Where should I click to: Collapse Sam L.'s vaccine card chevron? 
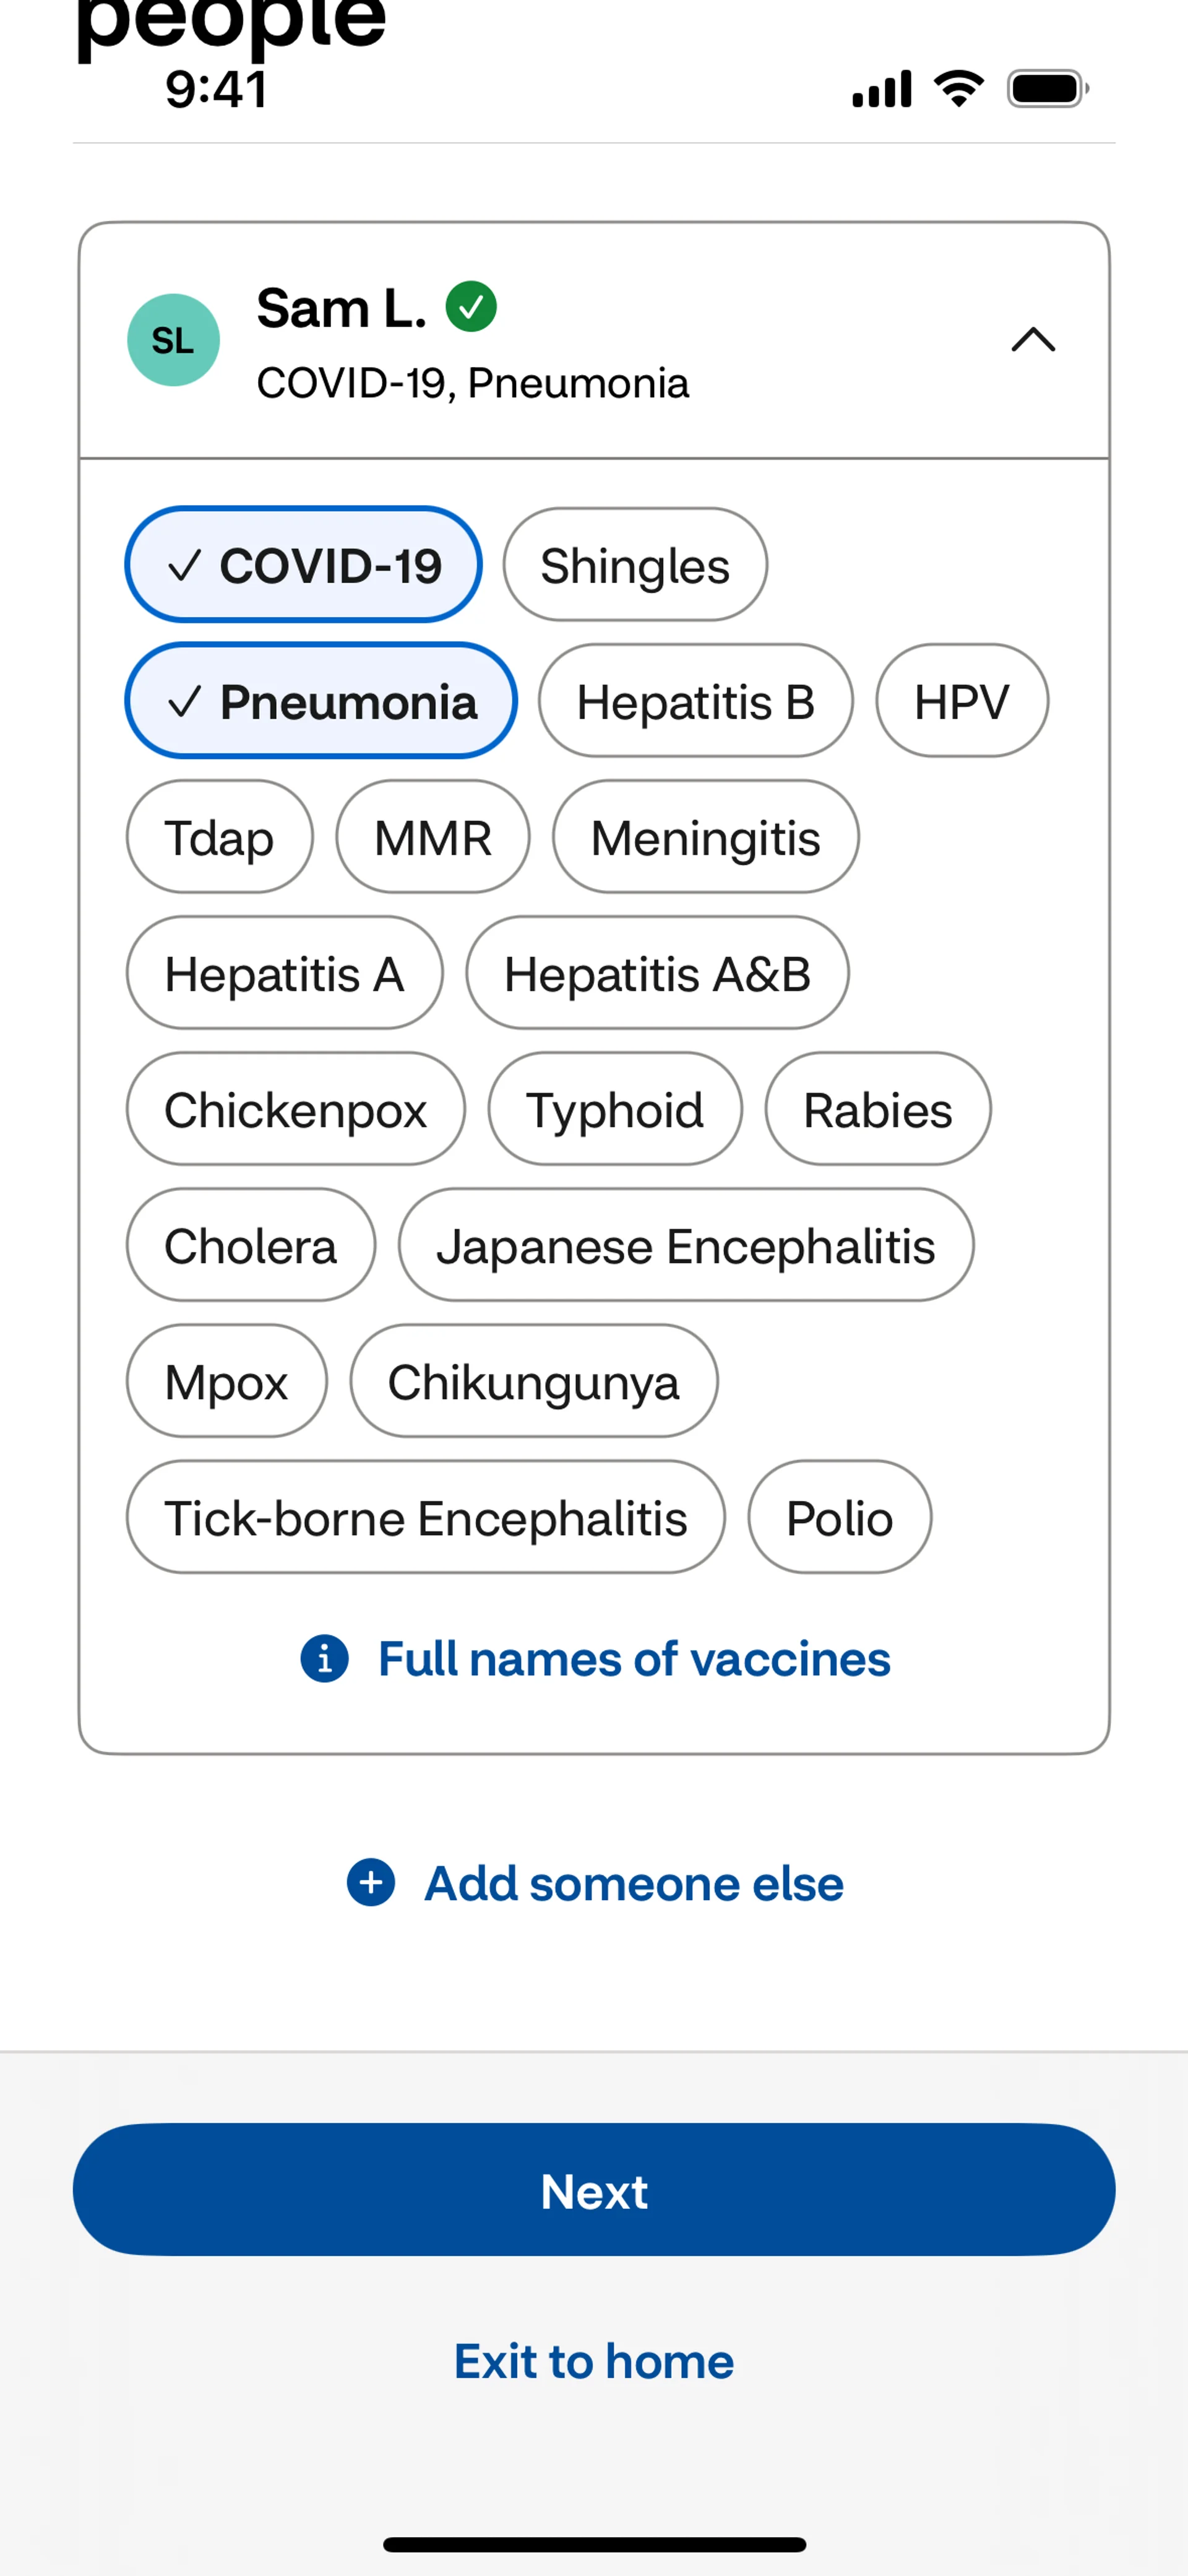point(1033,340)
